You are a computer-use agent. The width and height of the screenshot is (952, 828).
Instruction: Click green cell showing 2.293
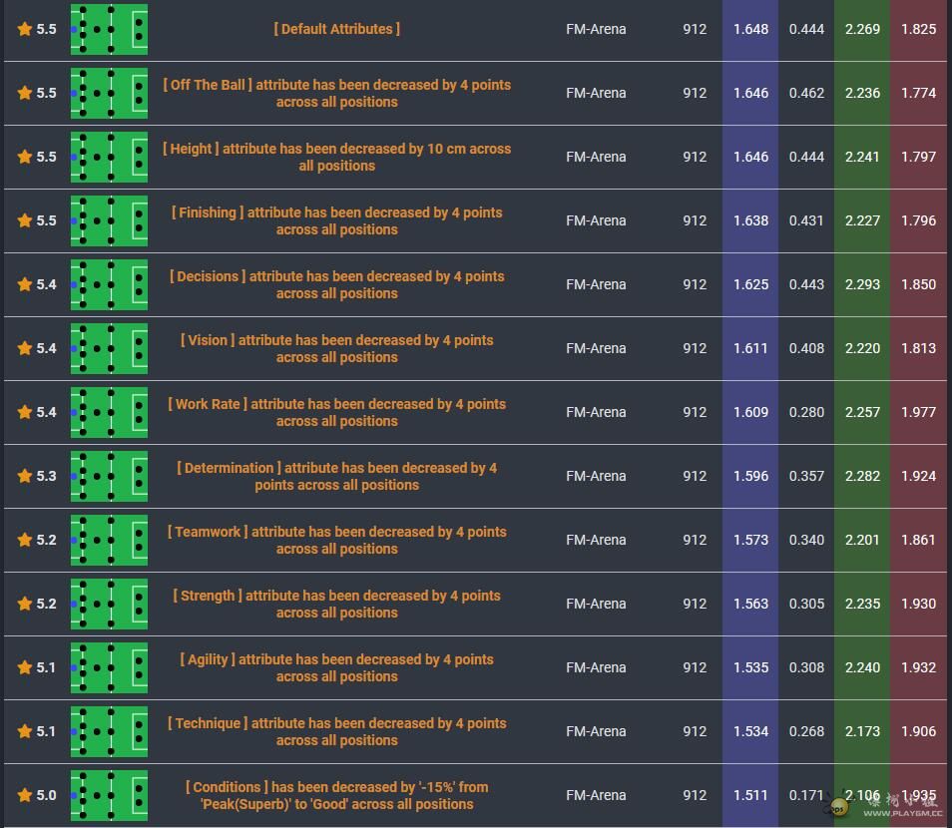point(862,284)
